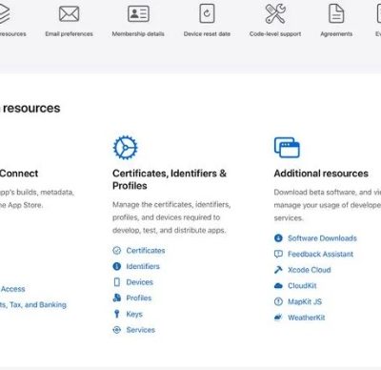The image size is (381, 370).
Task: Click the weather icon beside WeatherKit
Action: (278, 318)
